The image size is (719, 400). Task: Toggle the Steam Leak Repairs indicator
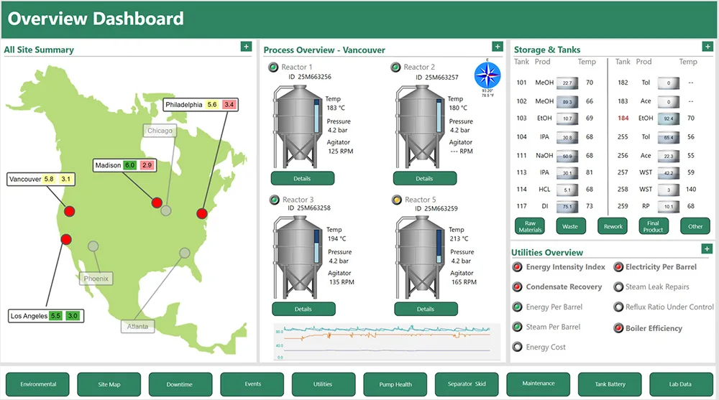[x=618, y=287]
